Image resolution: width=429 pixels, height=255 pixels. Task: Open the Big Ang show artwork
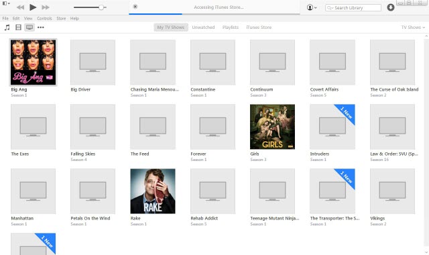click(33, 62)
